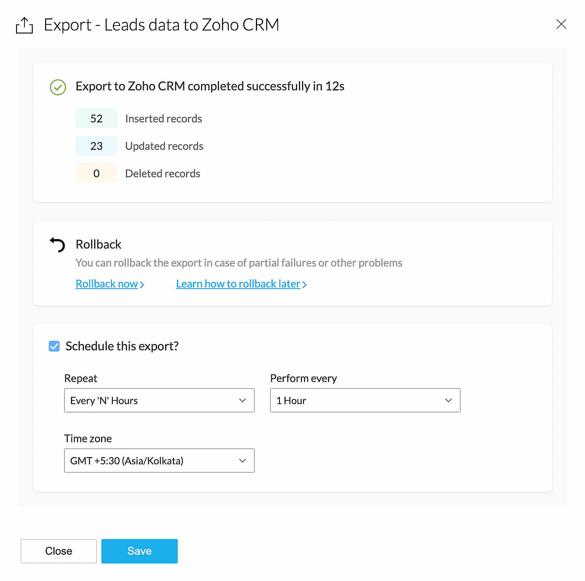585x581 pixels.
Task: Click the Close button
Action: pos(59,551)
